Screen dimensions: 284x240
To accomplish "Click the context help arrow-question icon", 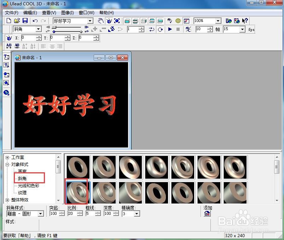I will (245, 21).
